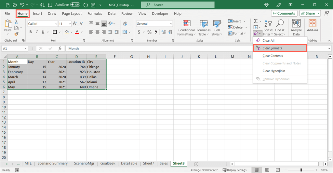Click Decrease Decimal icon
The width and height of the screenshot is (333, 173).
pyautogui.click(x=170, y=32)
